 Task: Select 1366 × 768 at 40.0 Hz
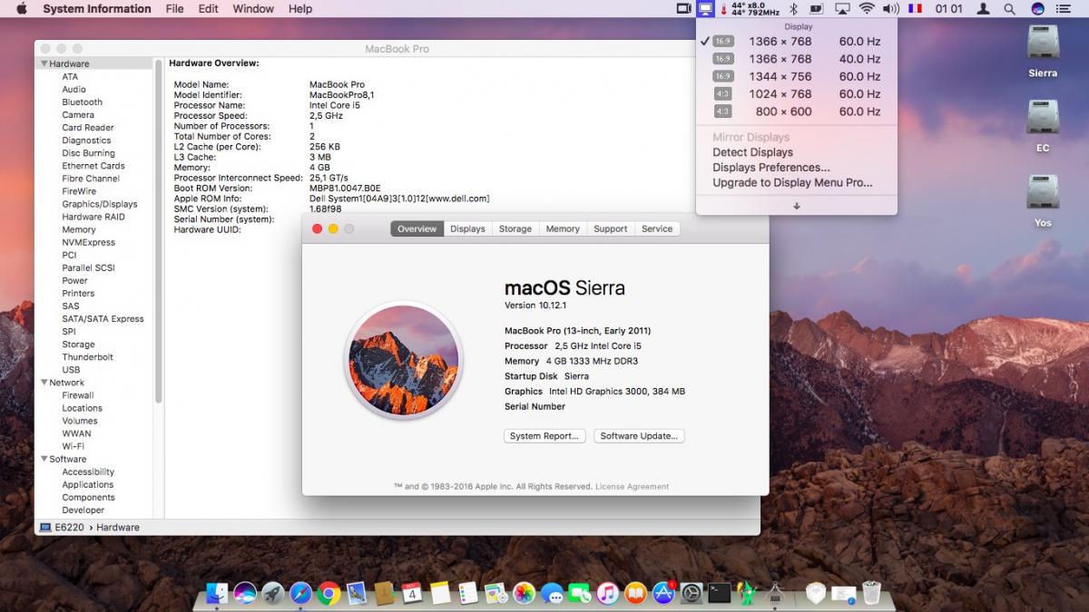pyautogui.click(x=780, y=59)
